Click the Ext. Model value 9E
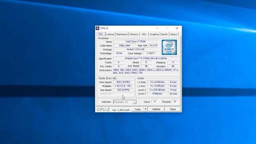Screen dimensions: 256x144 click(x=146, y=66)
